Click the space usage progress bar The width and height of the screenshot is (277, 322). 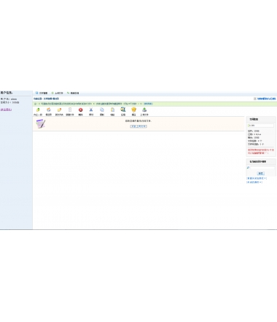(261, 126)
